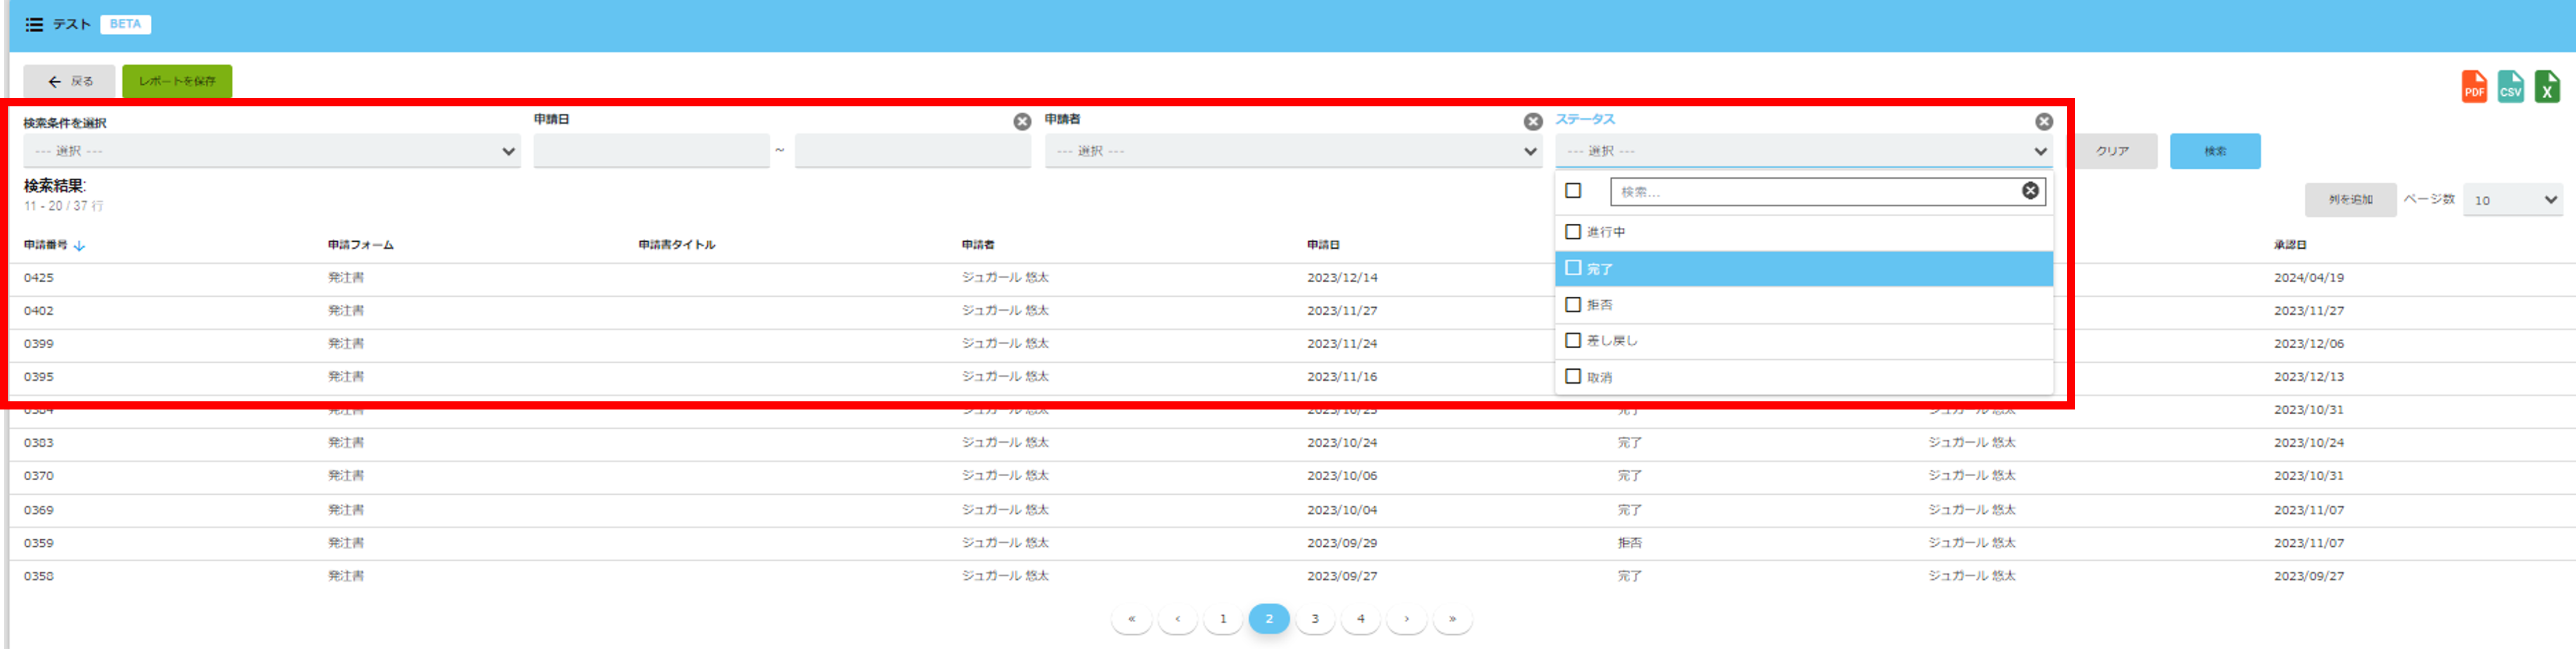Screen dimensions: 2576x649
Task: Select application number 0359
Action: [39, 543]
